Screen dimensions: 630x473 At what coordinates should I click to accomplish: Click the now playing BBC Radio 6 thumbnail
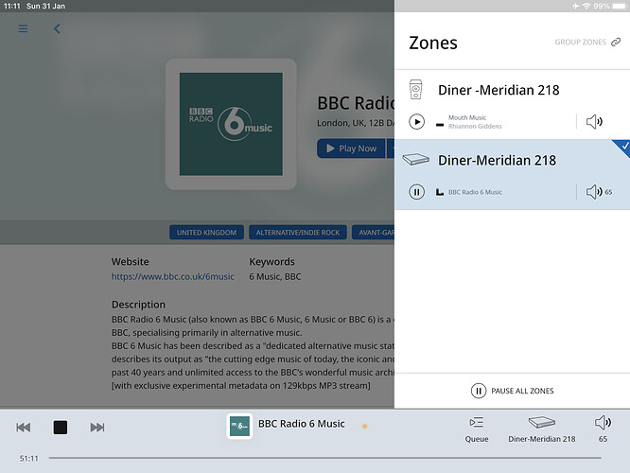[x=239, y=426]
